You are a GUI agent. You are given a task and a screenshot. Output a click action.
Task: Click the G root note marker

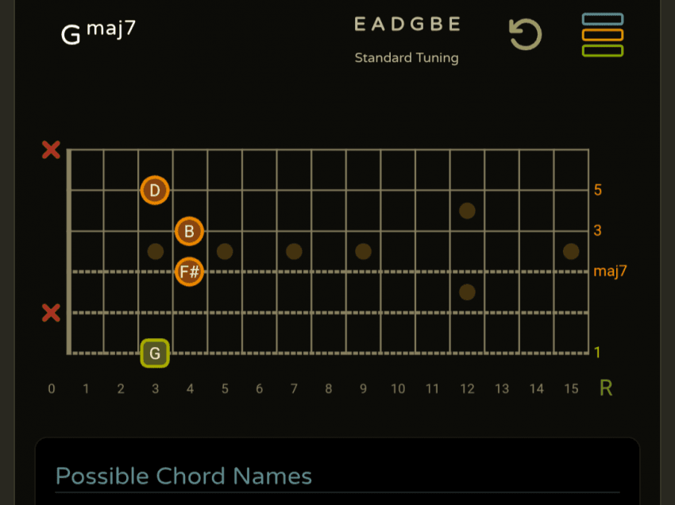[155, 353]
